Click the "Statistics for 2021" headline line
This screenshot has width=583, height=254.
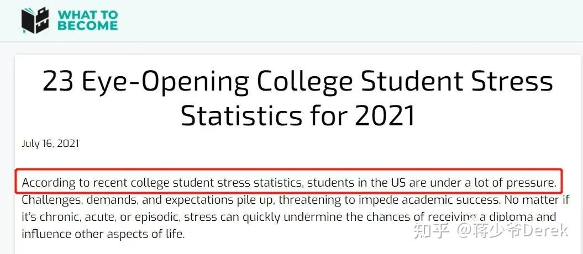click(x=297, y=115)
